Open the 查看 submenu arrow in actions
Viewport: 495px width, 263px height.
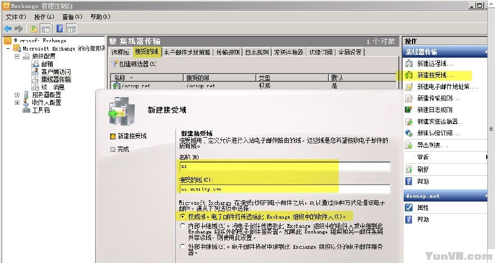tap(487, 157)
